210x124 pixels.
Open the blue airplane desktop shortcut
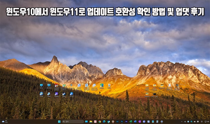point(41,94)
